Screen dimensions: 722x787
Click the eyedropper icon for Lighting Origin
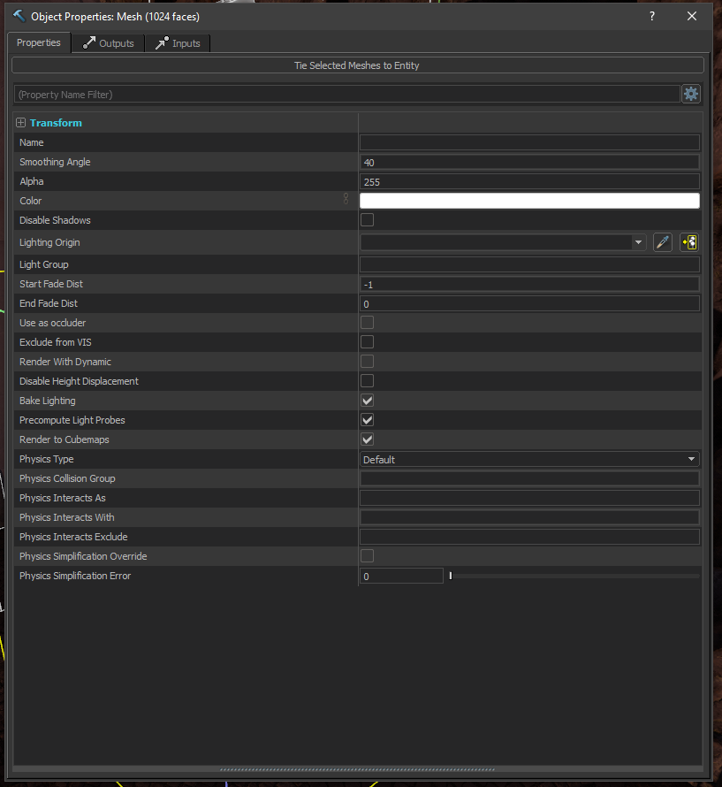(663, 242)
